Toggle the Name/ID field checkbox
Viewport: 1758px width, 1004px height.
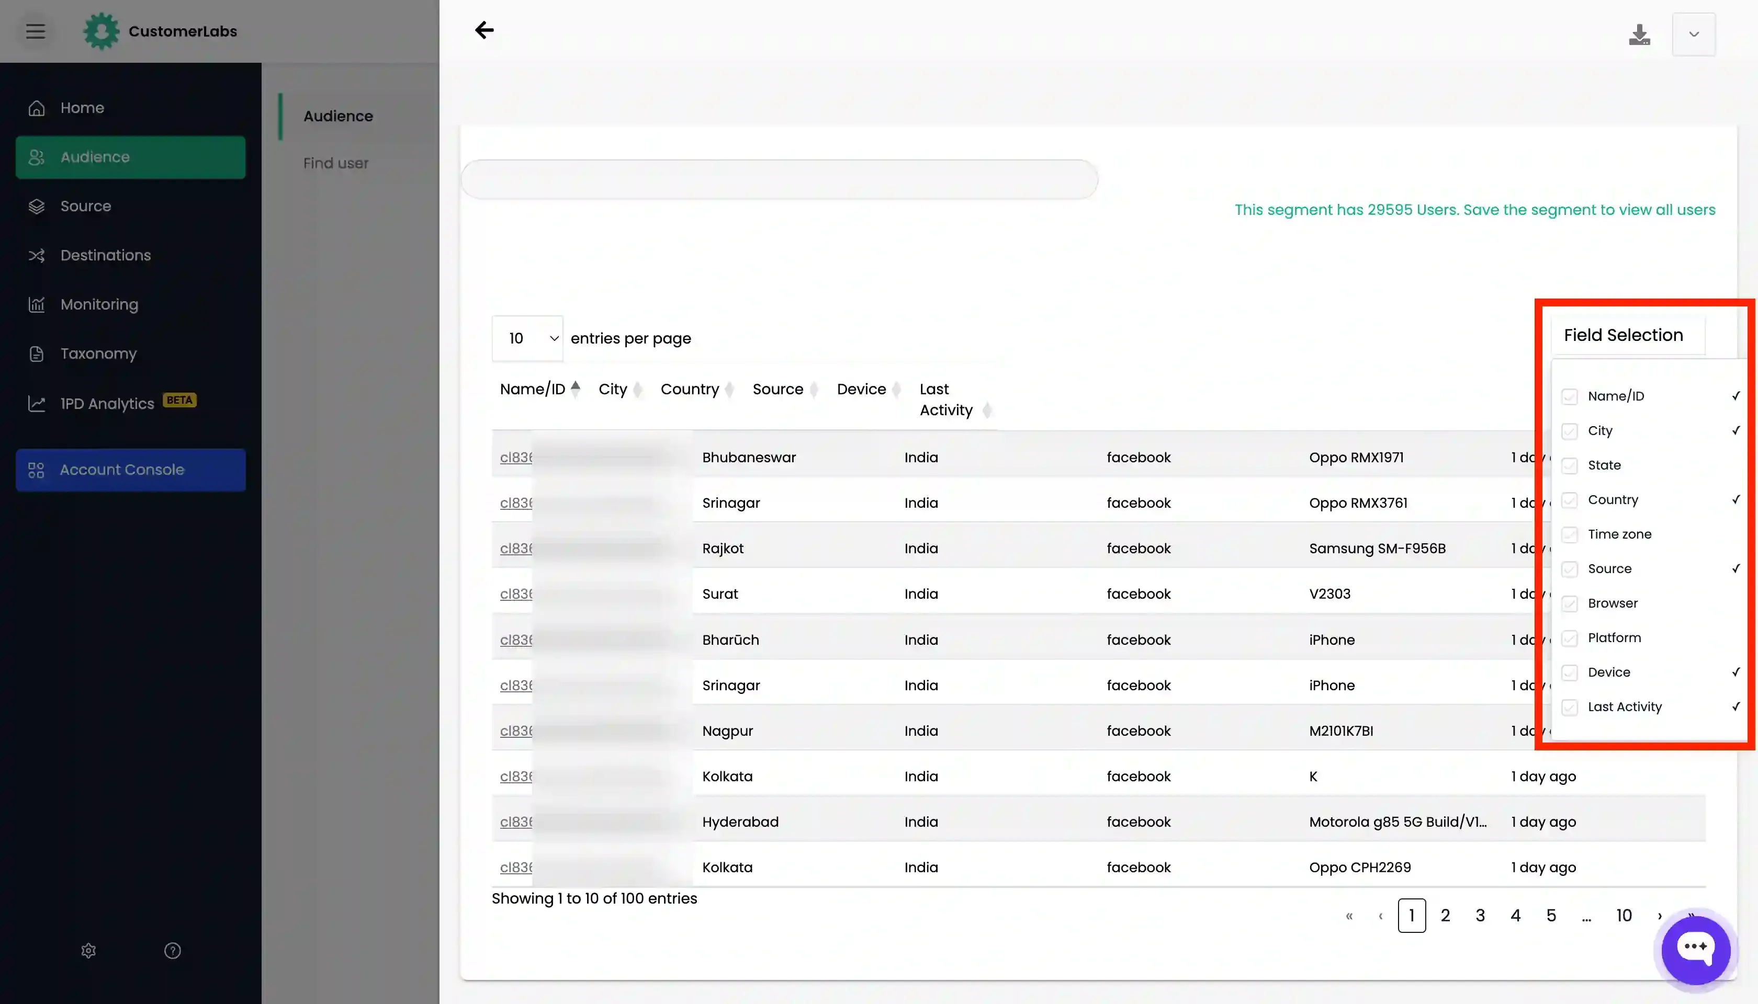point(1570,396)
